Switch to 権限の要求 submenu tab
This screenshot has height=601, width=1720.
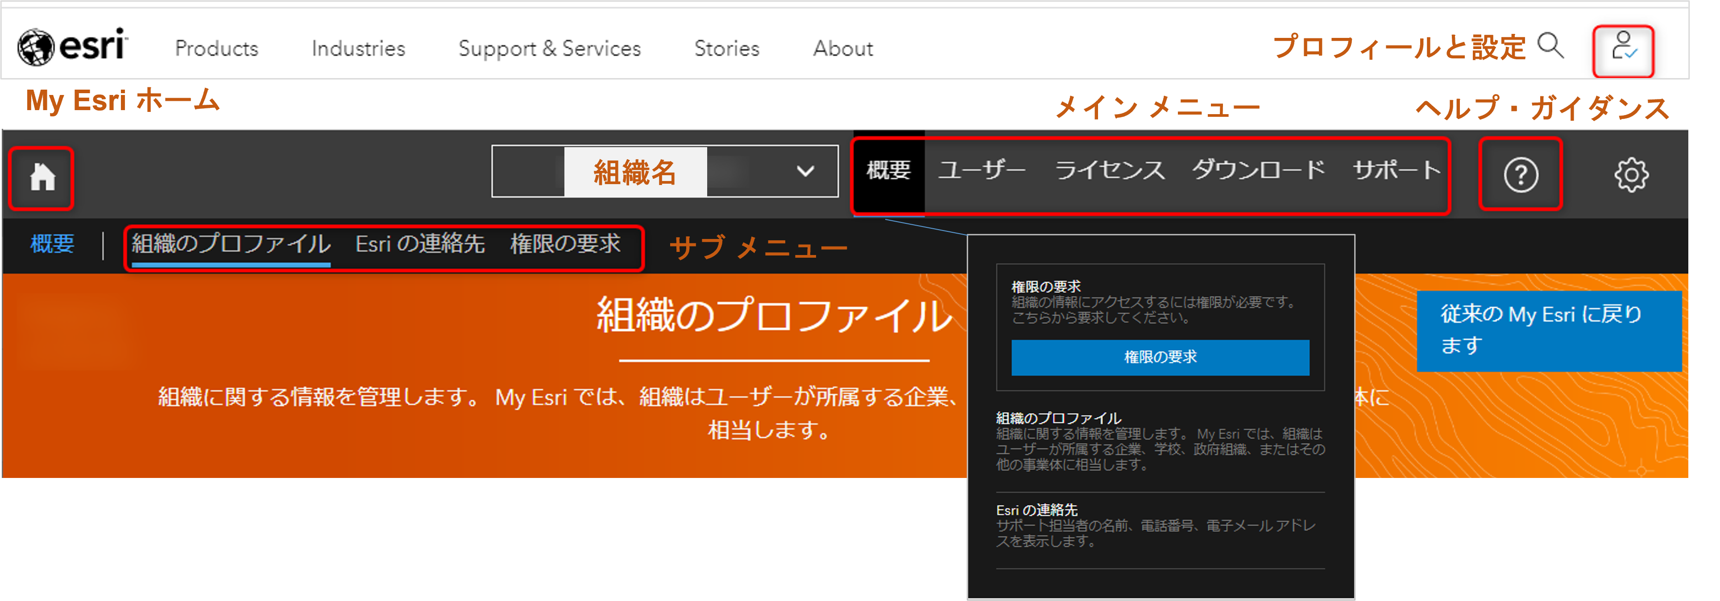[565, 244]
